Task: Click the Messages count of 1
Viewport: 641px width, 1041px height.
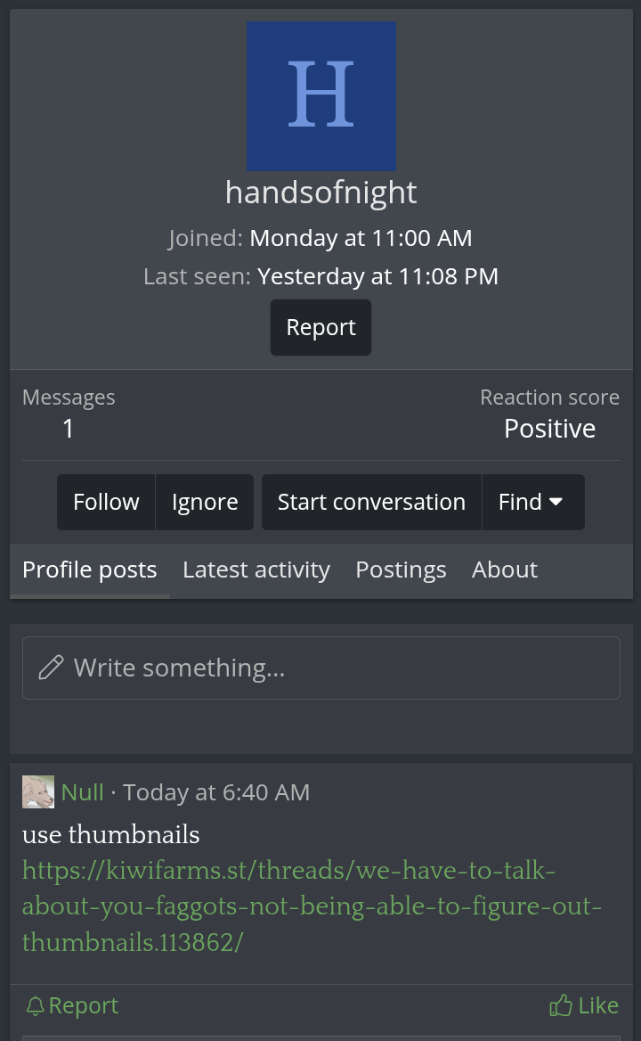Action: 69,429
